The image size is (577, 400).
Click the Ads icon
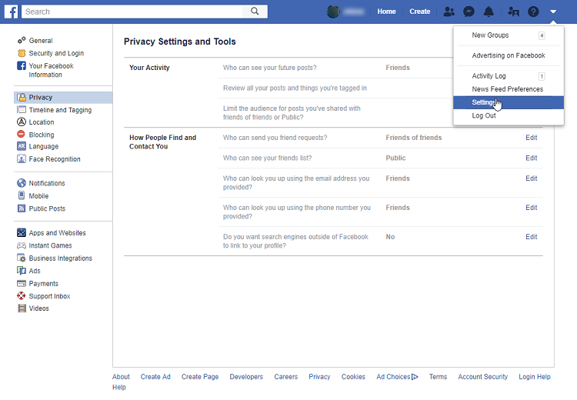click(x=22, y=271)
